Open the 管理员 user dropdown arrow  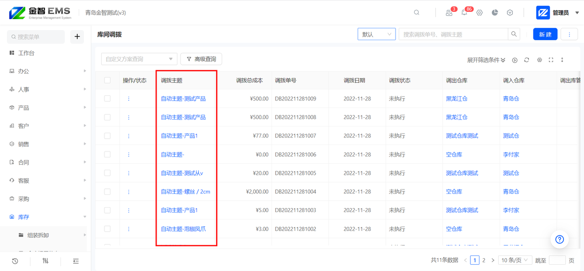pyautogui.click(x=577, y=13)
